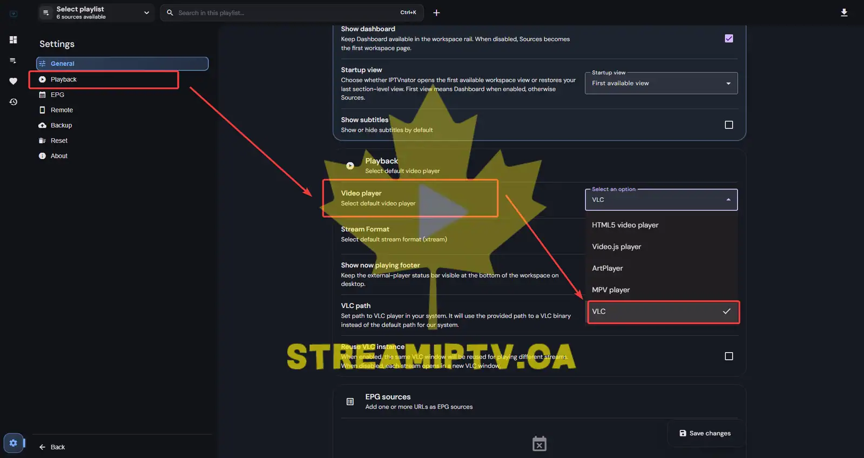Click the EPG sources heading
Screen dimensions: 864x458
pos(388,397)
